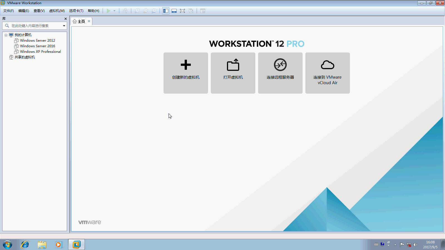The width and height of the screenshot is (445, 250).
Task: Open the 帮助(H) menu
Action: (x=93, y=11)
